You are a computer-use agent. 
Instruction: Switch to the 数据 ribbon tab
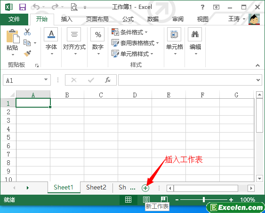point(153,19)
